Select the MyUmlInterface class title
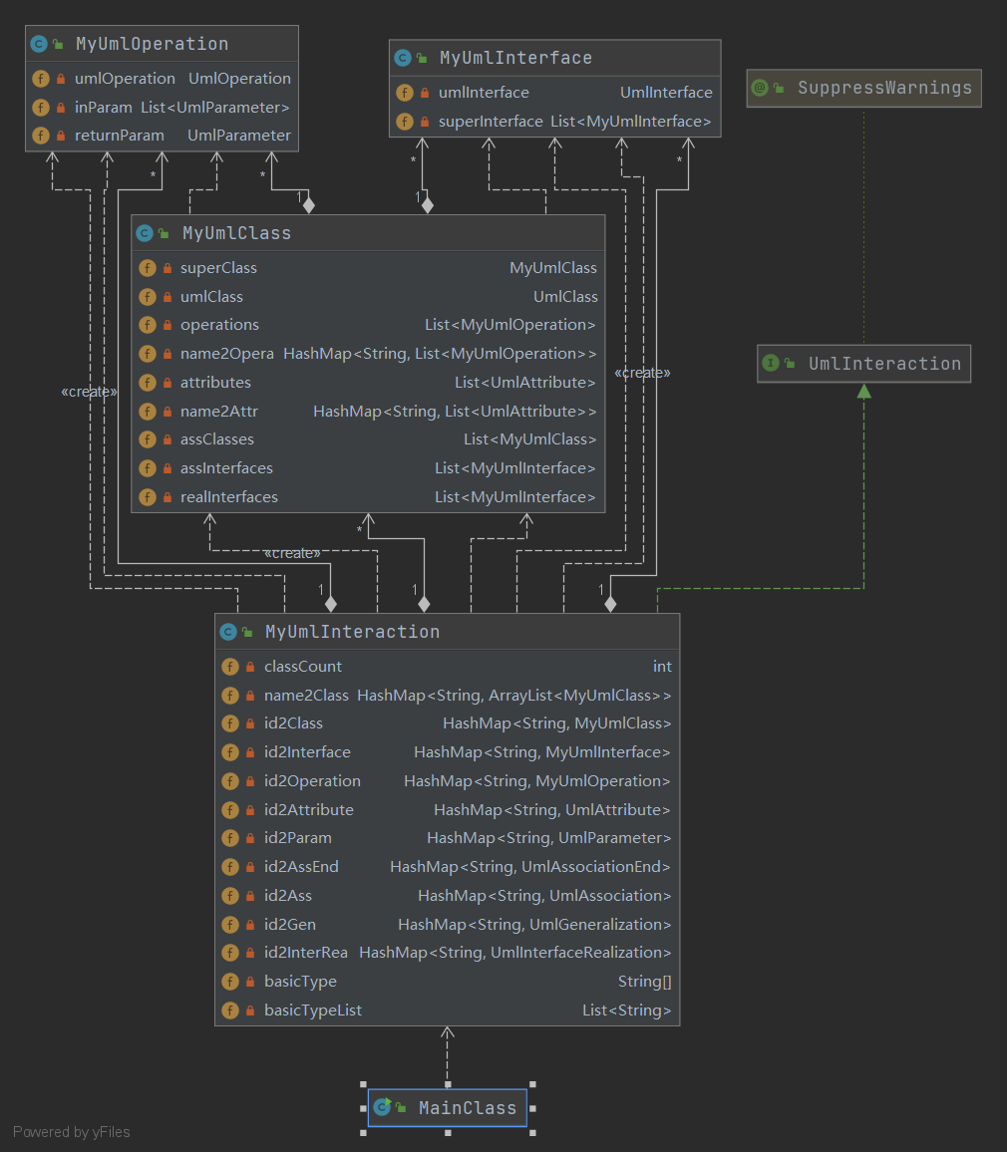 pyautogui.click(x=516, y=58)
